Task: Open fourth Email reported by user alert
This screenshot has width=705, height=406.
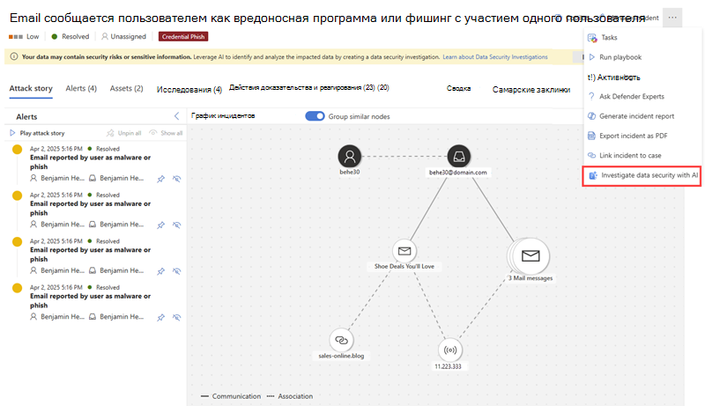Action: [91, 301]
